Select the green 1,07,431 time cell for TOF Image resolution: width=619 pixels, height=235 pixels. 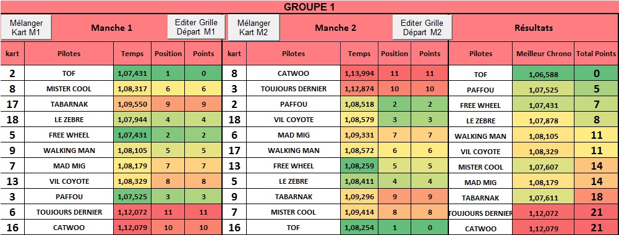point(132,73)
